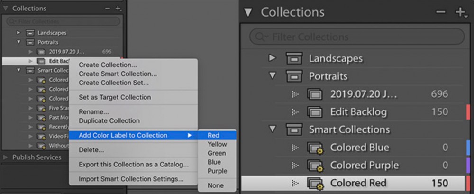Image resolution: width=474 pixels, height=194 pixels.
Task: Click the Colored Blue smart collection icon
Action: [315, 148]
